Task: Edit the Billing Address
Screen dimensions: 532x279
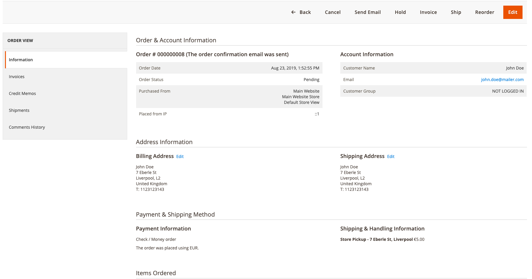Action: point(180,157)
